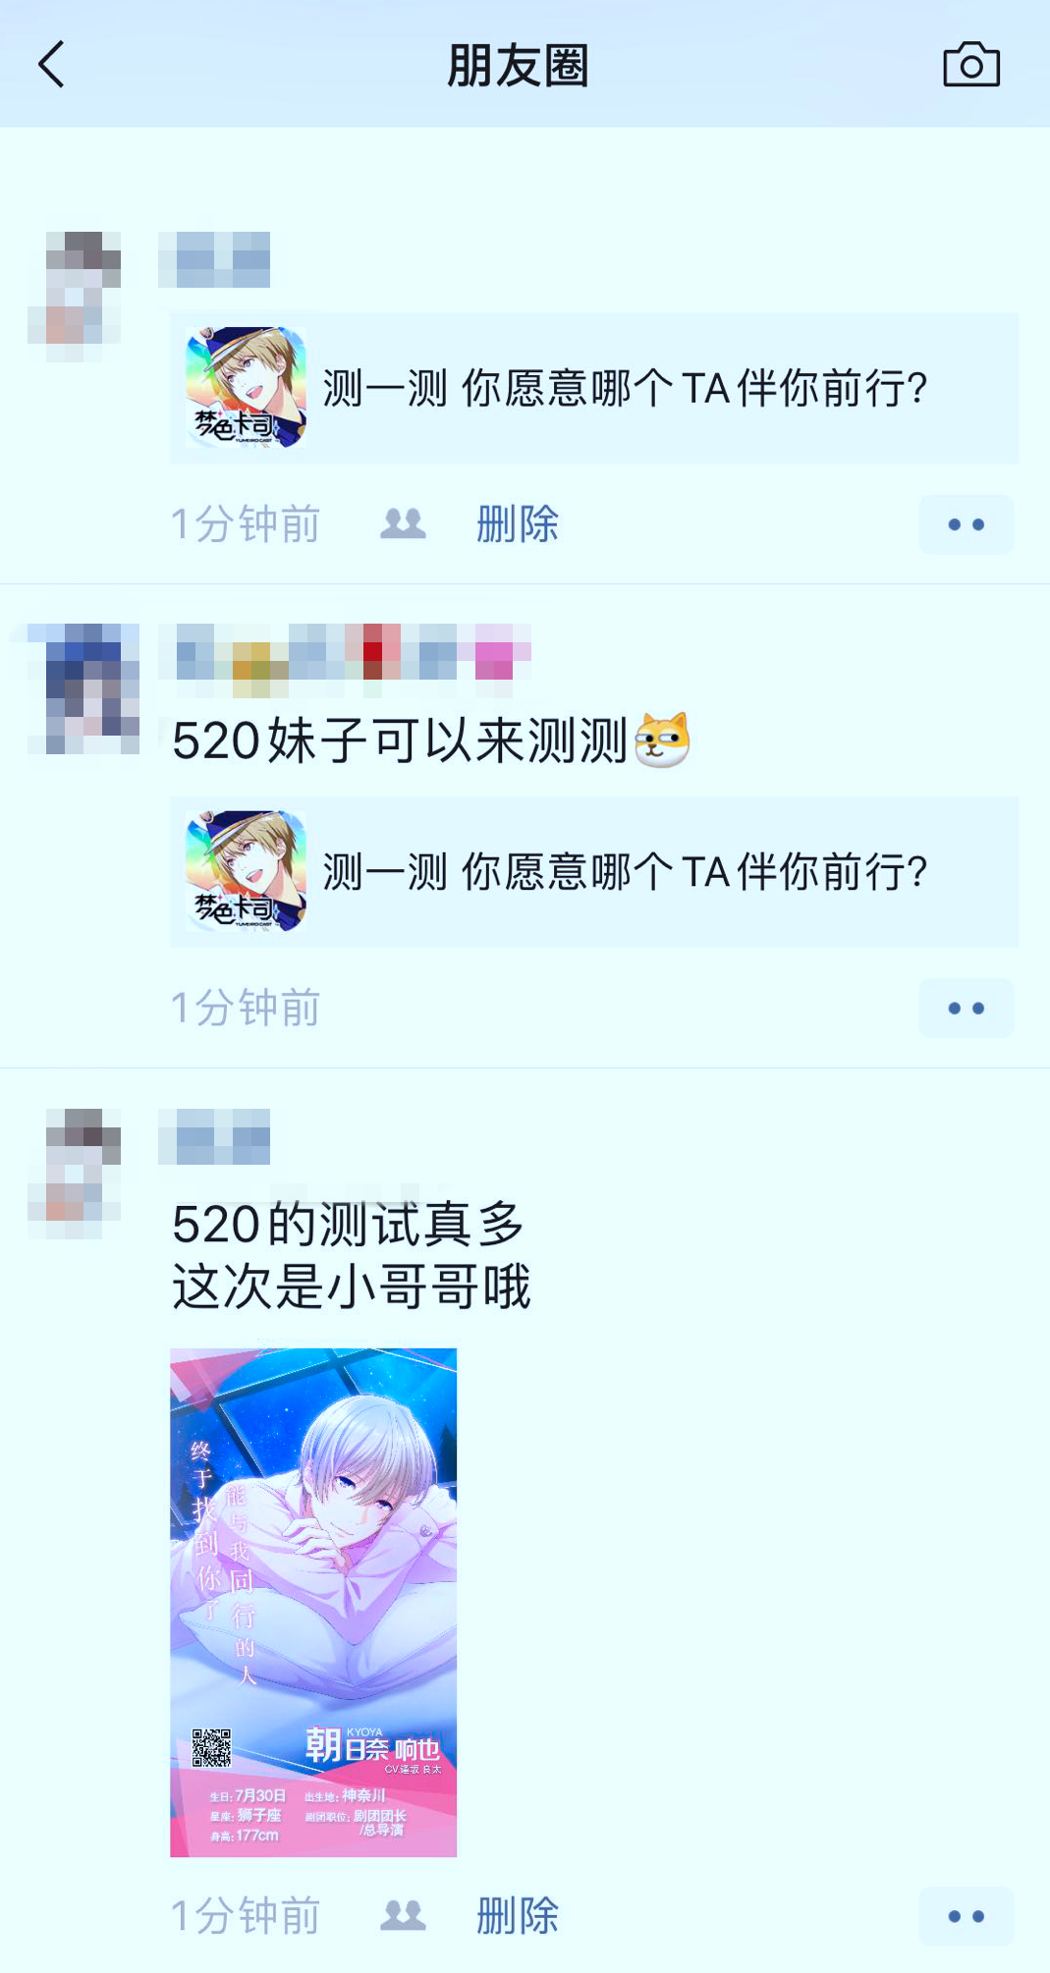Open the two-dot menu on the first post
Viewport: 1050px width, 1973px height.
pos(967,524)
